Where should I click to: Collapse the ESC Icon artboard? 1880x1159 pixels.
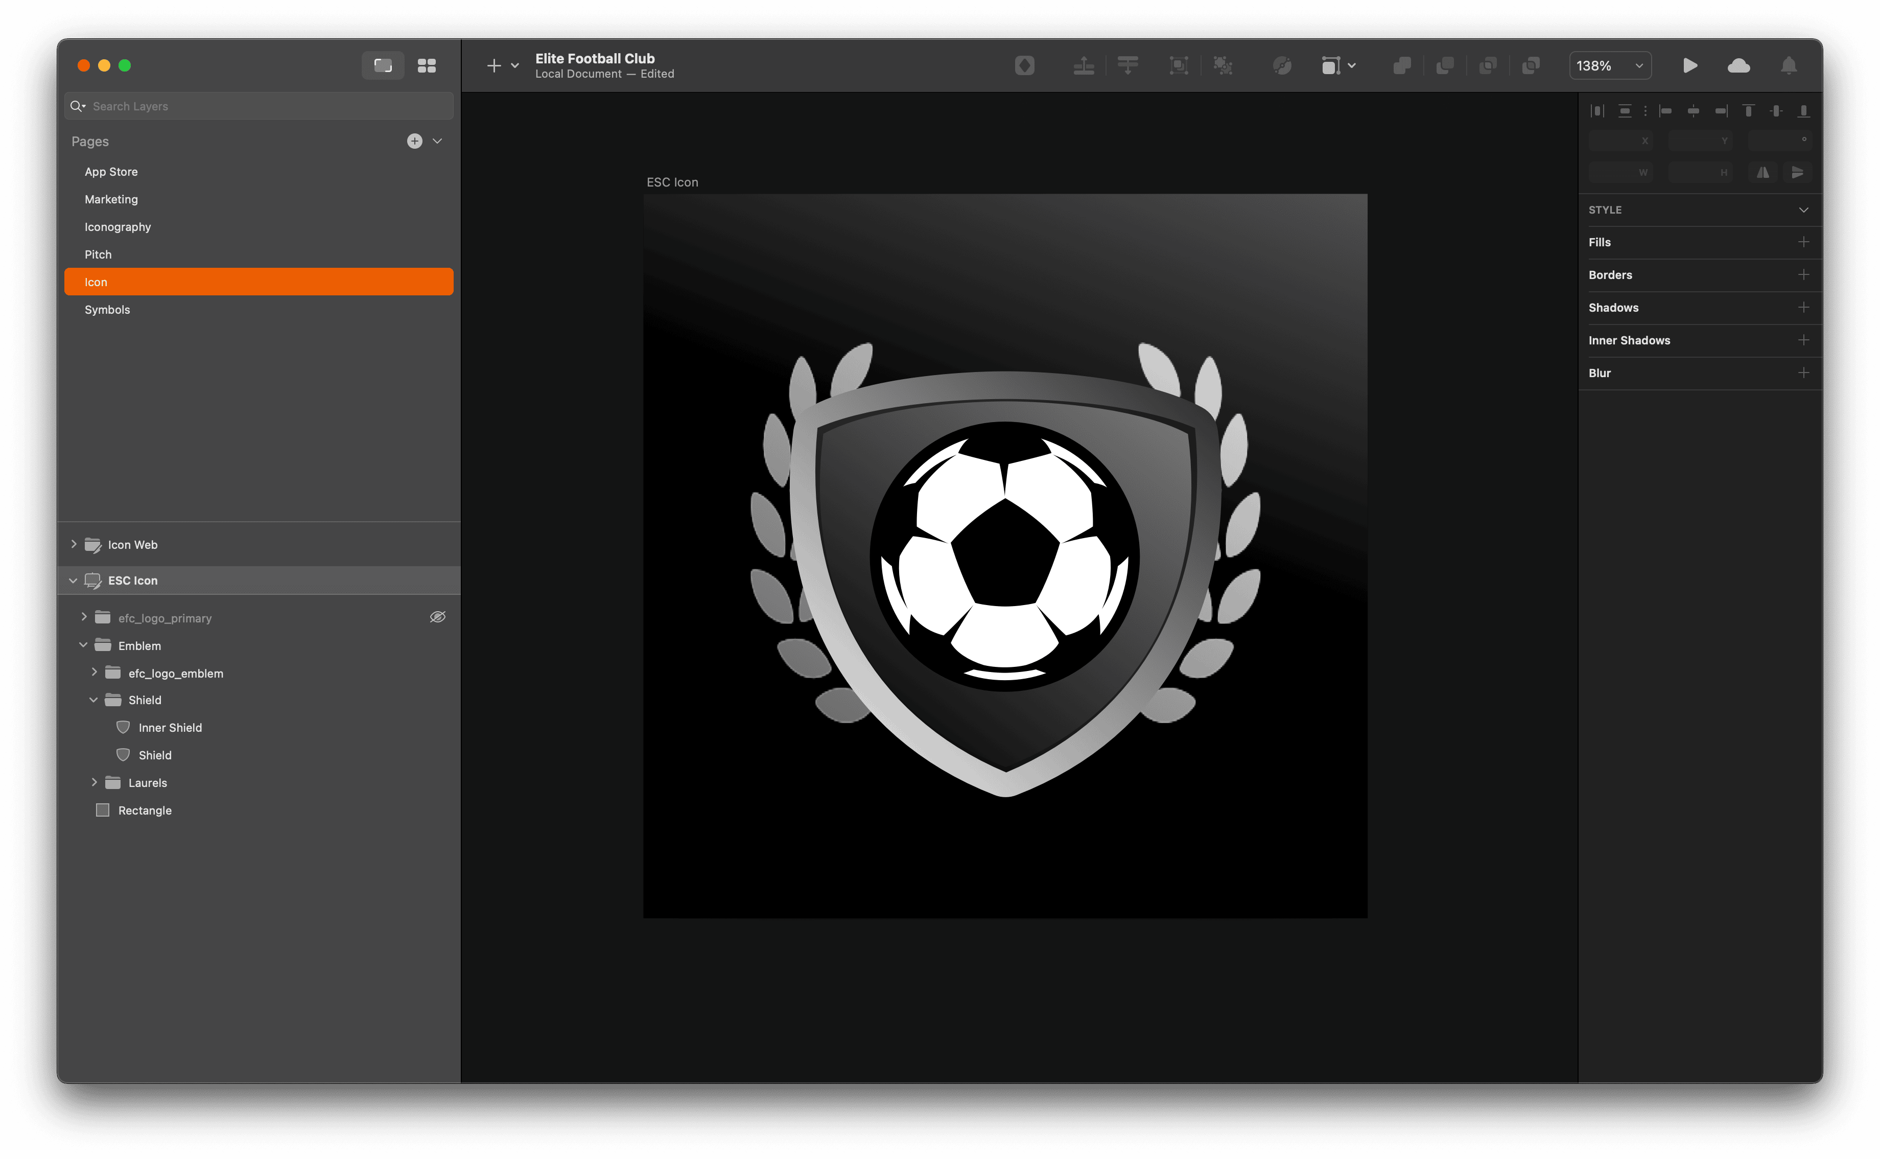click(73, 581)
